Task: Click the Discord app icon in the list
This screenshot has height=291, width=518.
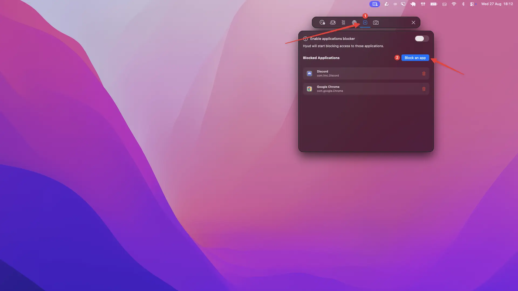Action: point(309,73)
